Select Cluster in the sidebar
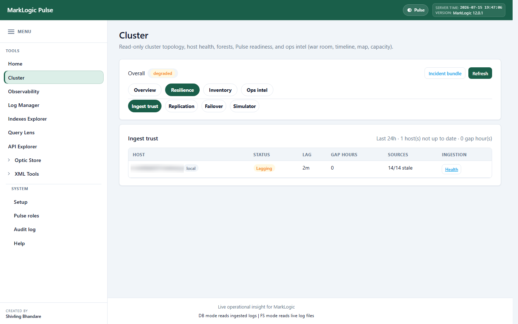Screen dimensions: 518x324 click(54, 78)
